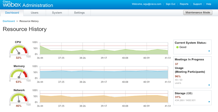218x112 pixels.
Task: Click the Sign Out link
Action: click(x=170, y=4)
